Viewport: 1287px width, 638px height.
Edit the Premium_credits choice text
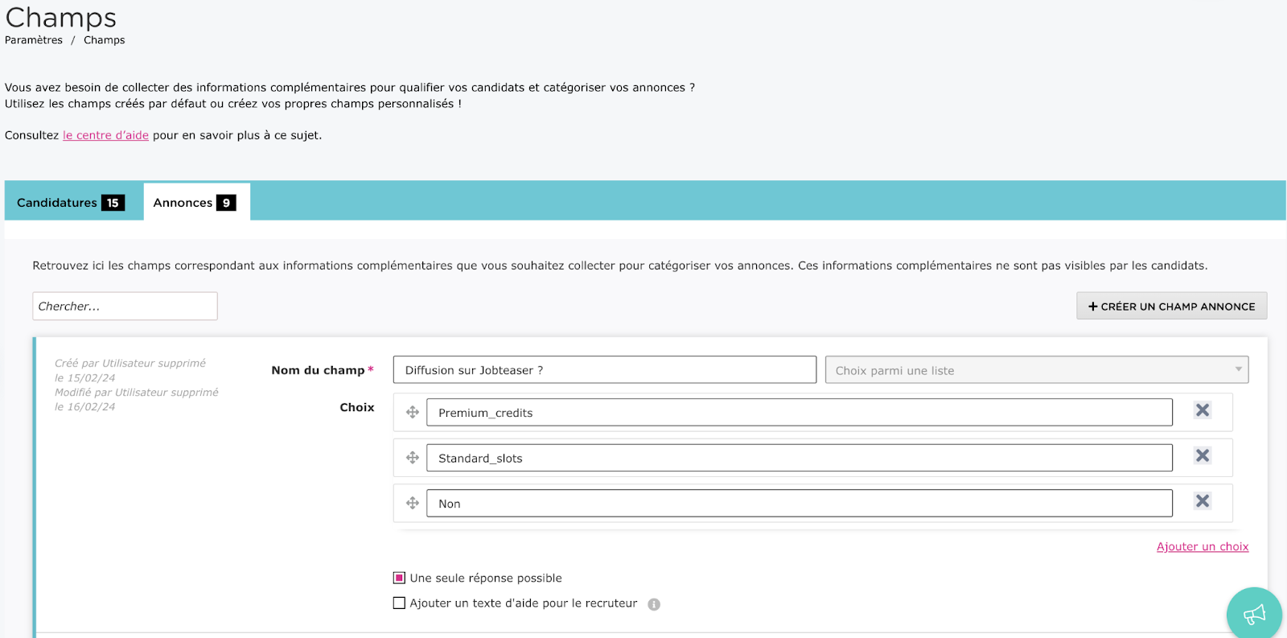(800, 413)
